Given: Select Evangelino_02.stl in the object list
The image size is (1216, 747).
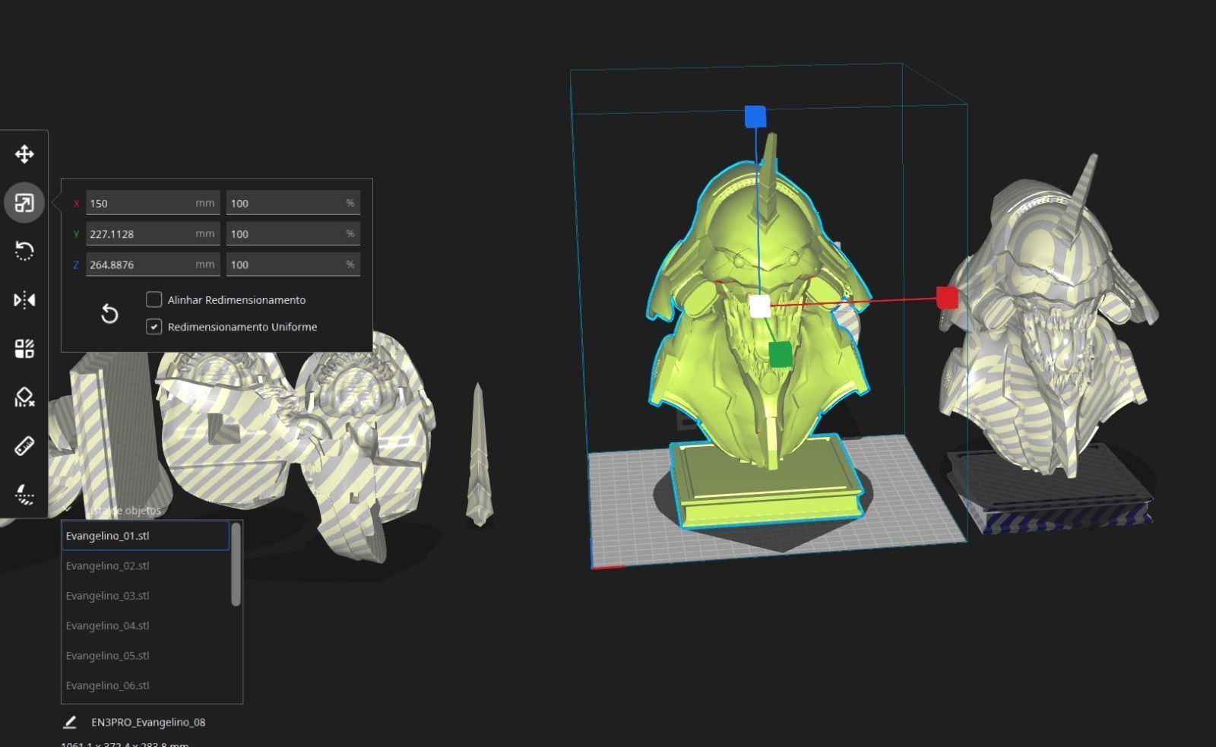Looking at the screenshot, I should click(x=145, y=565).
